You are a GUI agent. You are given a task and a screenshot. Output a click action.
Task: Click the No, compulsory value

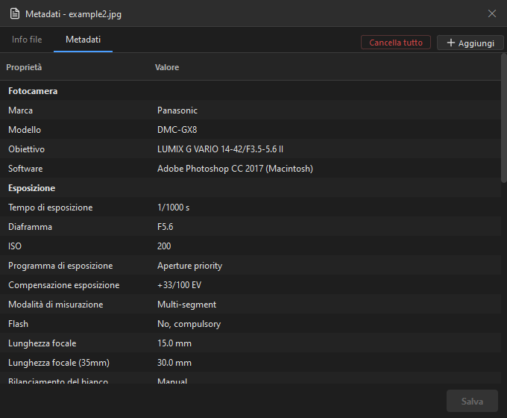(x=189, y=324)
